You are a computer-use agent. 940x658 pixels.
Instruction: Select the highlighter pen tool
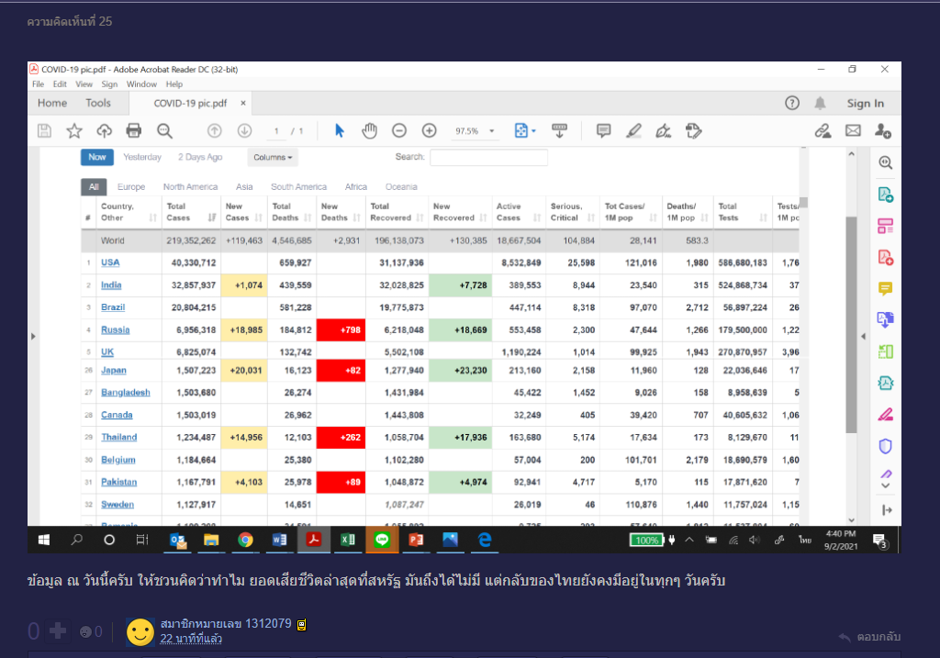coord(633,130)
